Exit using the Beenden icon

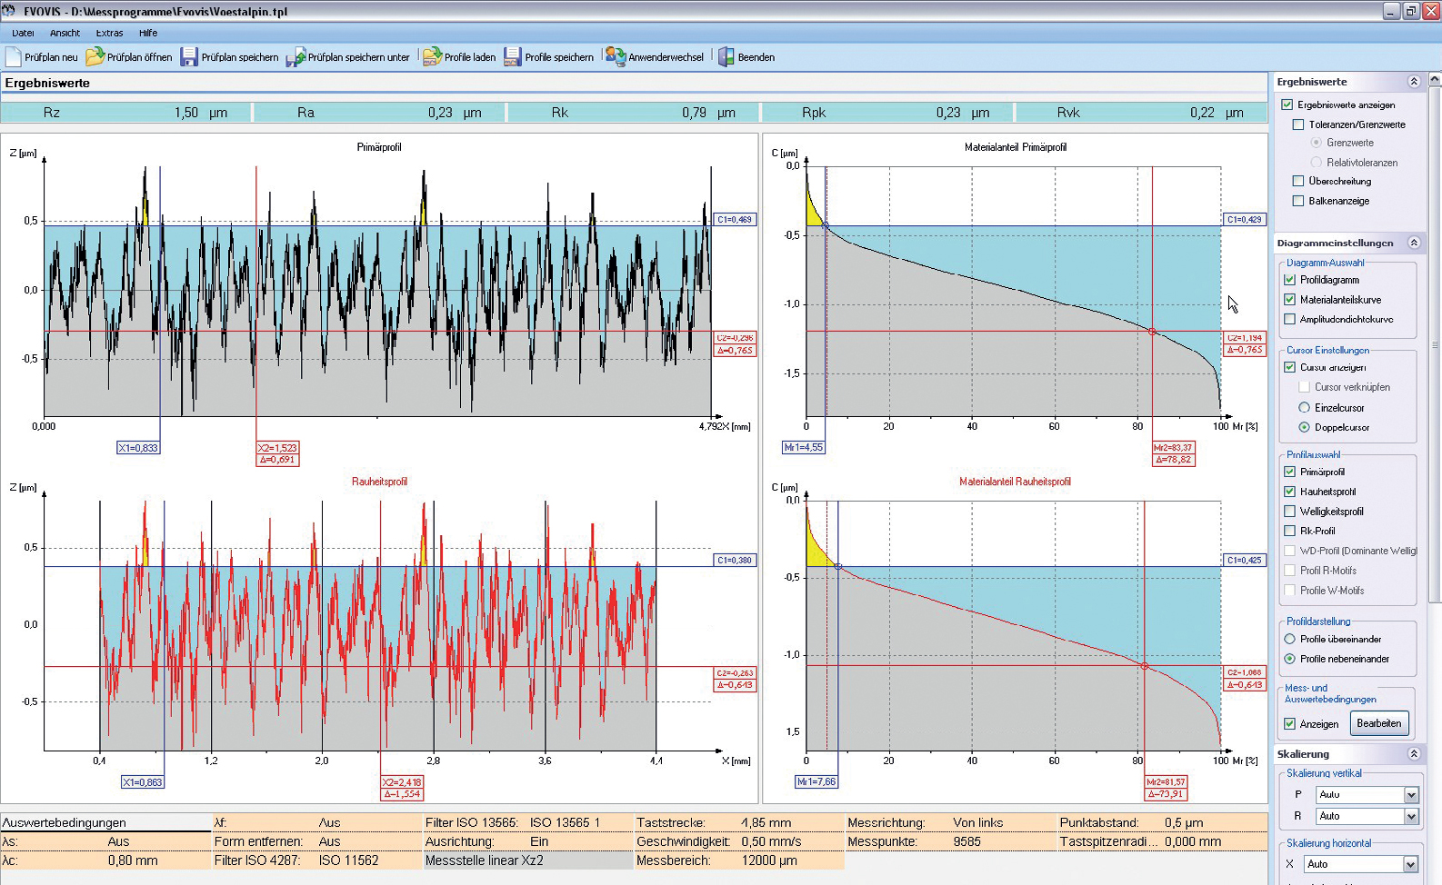[x=726, y=57]
